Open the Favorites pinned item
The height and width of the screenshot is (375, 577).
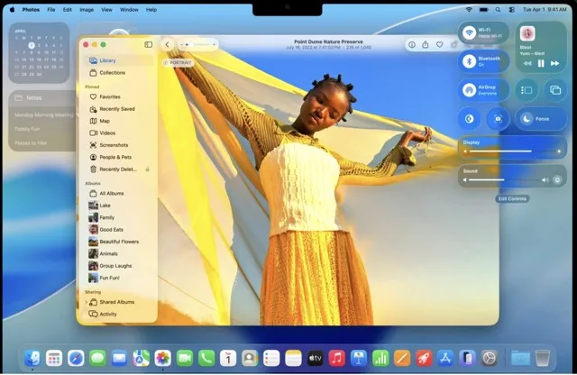[x=118, y=96]
